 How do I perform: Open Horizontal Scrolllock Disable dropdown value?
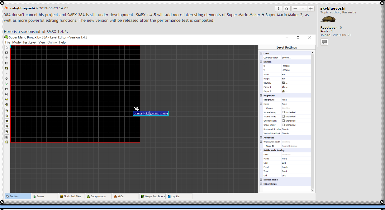[x=296, y=129]
